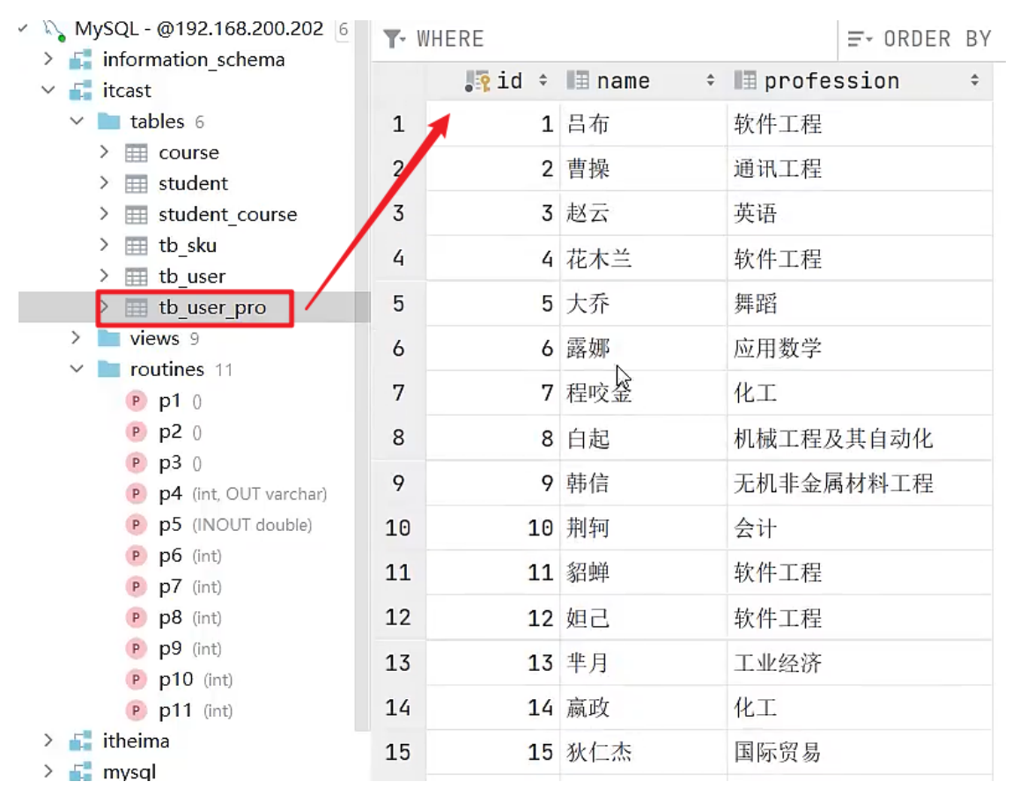Click the name cell 荆轲

[643, 527]
